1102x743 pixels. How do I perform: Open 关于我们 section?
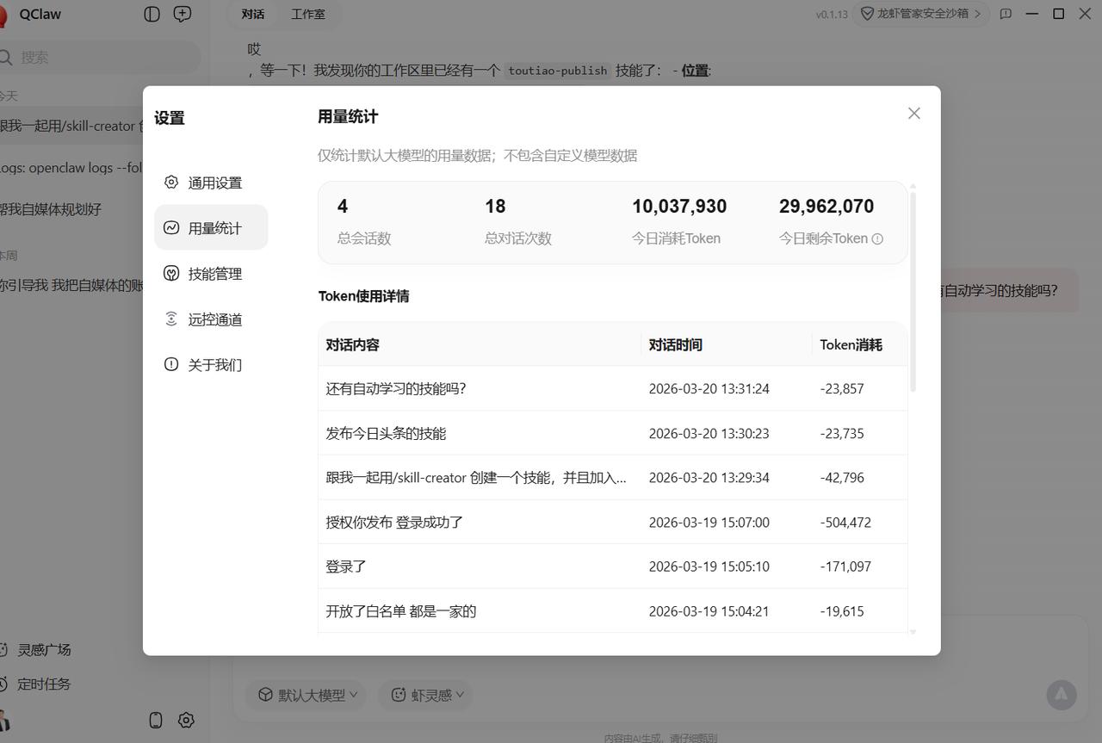214,364
